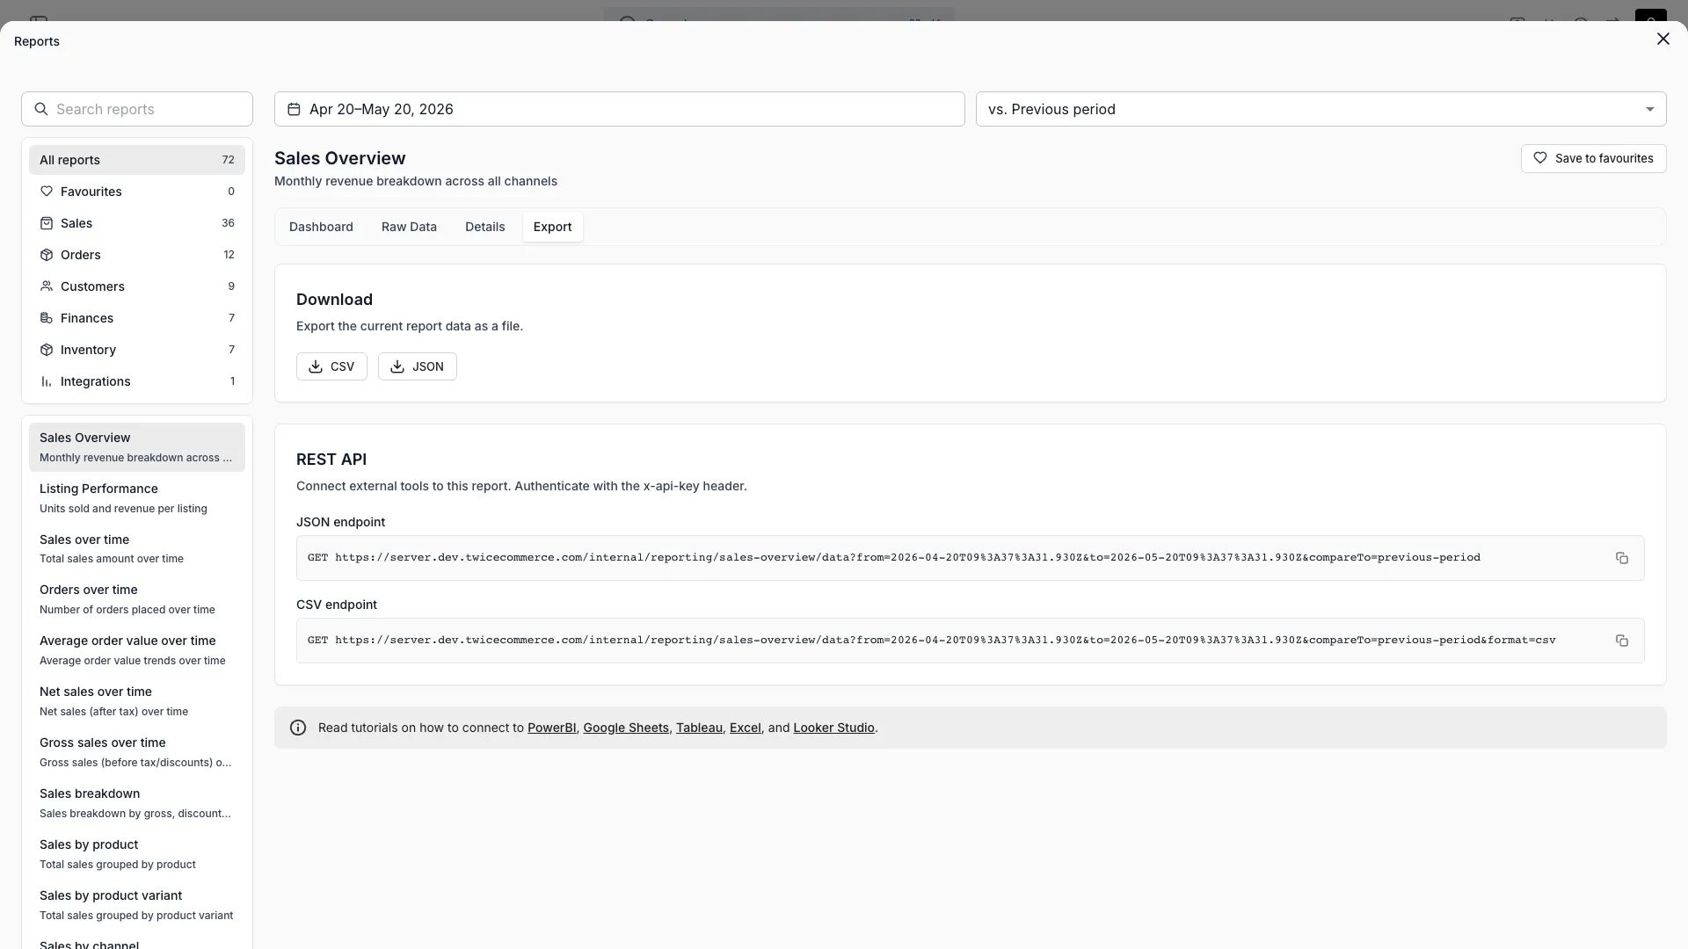Image resolution: width=1688 pixels, height=949 pixels.
Task: Click the Sales bag icon in sidebar
Action: [47, 223]
